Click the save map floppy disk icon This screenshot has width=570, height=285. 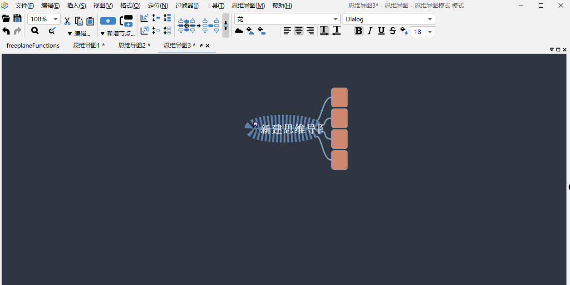tap(17, 19)
